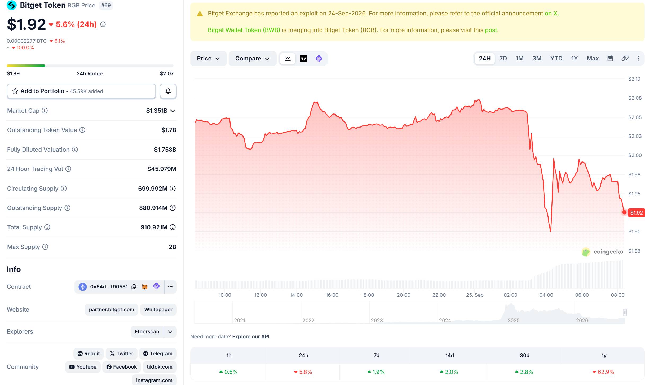This screenshot has width=645, height=385.
Task: Open the Reddit community link
Action: [89, 354]
